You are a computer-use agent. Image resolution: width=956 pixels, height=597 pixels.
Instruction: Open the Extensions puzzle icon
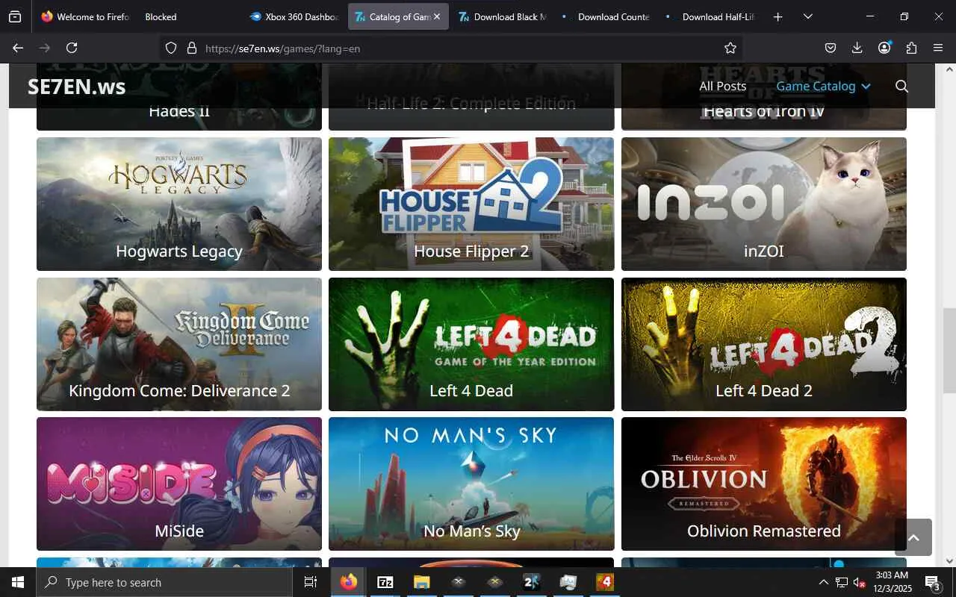point(911,48)
